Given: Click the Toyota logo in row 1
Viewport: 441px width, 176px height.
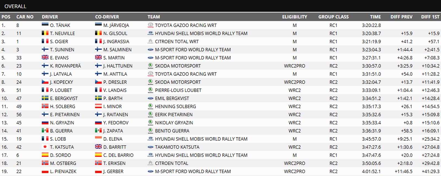Looking at the screenshot, I should [x=150, y=25].
